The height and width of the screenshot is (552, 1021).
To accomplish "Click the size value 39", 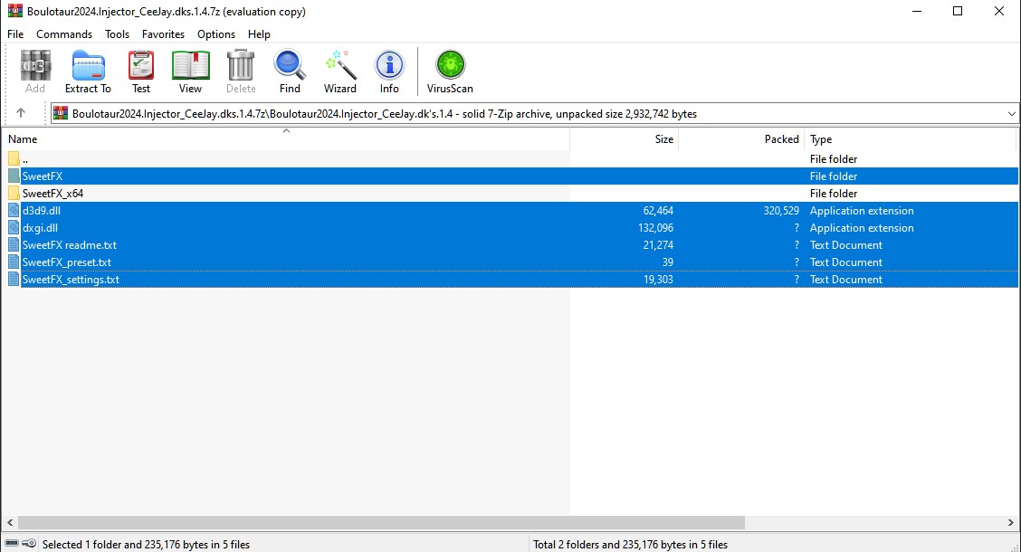I will (667, 262).
